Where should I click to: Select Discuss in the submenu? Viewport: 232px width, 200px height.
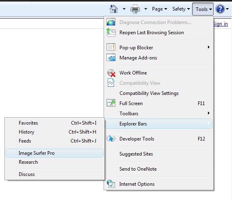pos(55,174)
